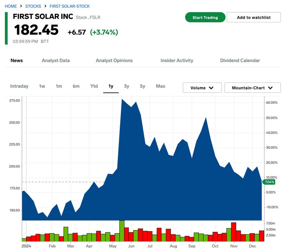Expand the Mountain-Chart type dropdown

click(x=252, y=88)
